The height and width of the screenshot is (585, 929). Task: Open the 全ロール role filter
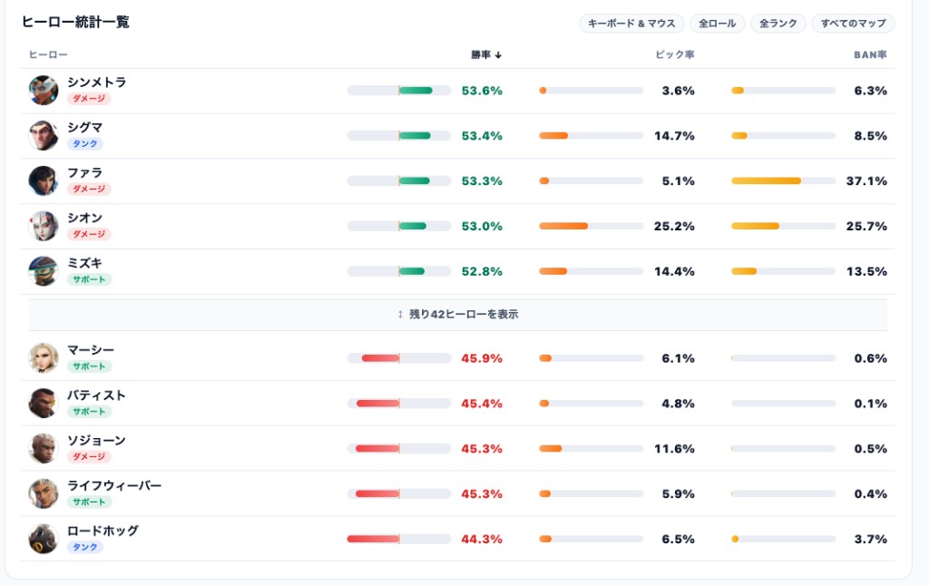pyautogui.click(x=718, y=24)
